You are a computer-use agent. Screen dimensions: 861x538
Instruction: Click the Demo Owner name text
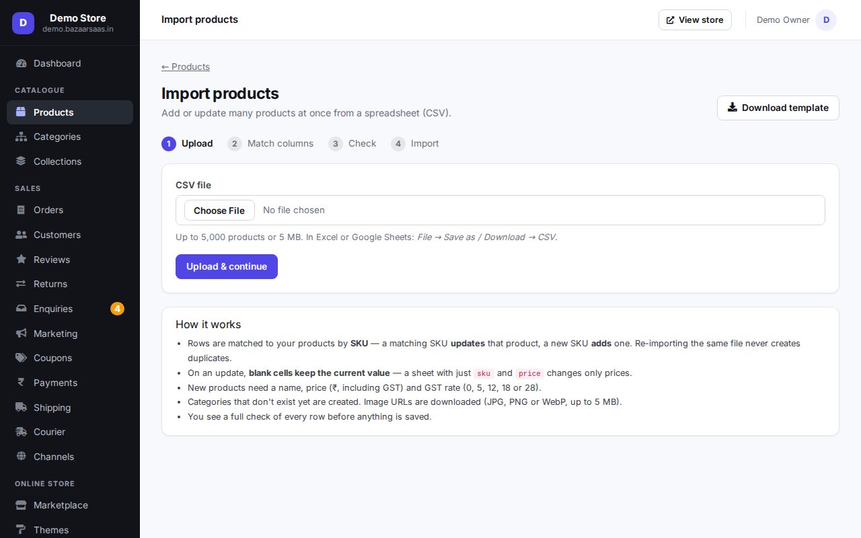[783, 20]
